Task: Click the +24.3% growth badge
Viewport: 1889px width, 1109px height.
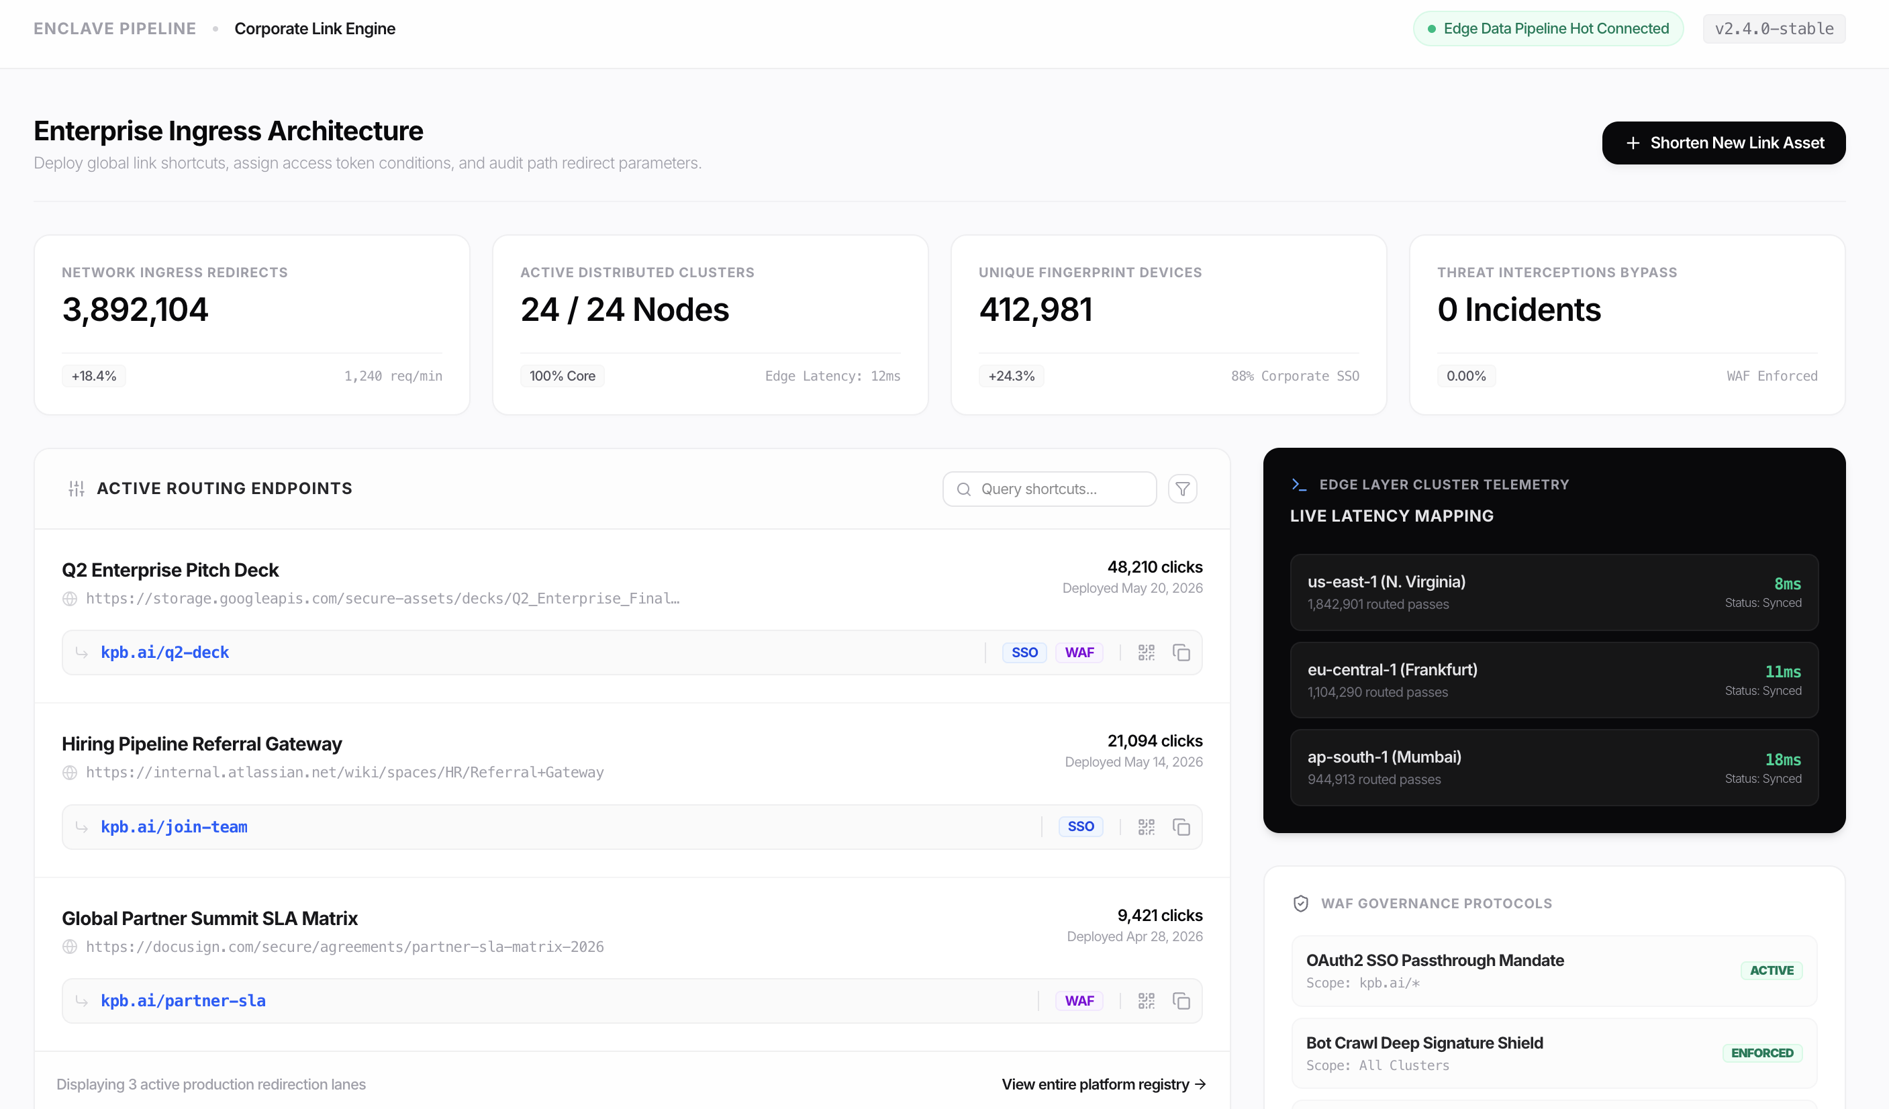Action: tap(1011, 376)
